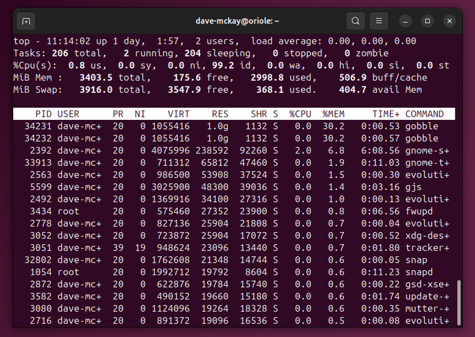Open a new terminal tab
This screenshot has height=337, width=475.
pyautogui.click(x=25, y=21)
